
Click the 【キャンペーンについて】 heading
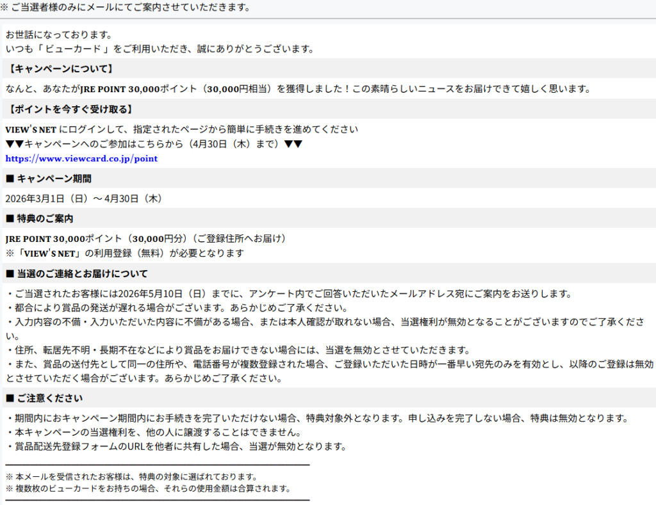(x=60, y=68)
